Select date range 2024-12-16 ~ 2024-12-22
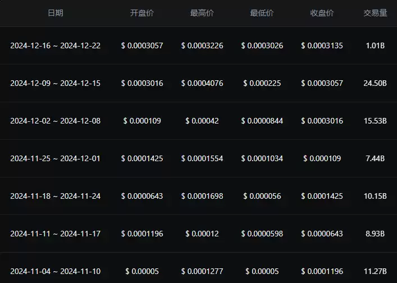 pos(56,45)
